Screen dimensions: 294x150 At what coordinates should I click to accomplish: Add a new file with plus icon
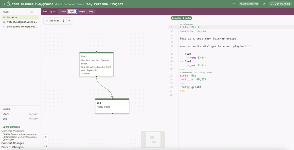click(36, 12)
